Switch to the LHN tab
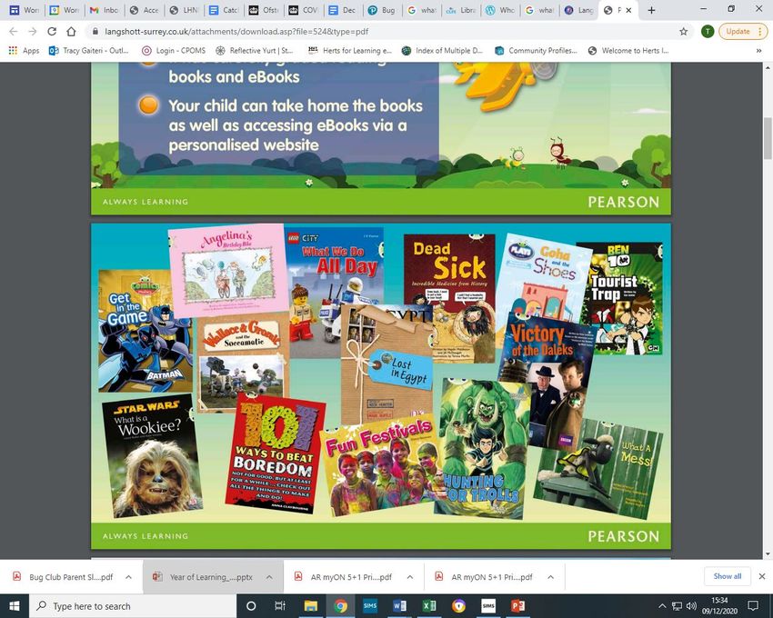Image resolution: width=773 pixels, height=618 pixels. pyautogui.click(x=183, y=10)
